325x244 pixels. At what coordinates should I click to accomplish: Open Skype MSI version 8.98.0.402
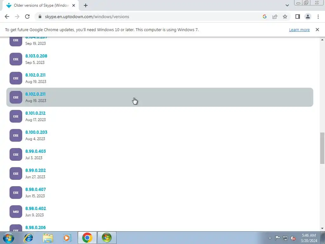(36, 208)
